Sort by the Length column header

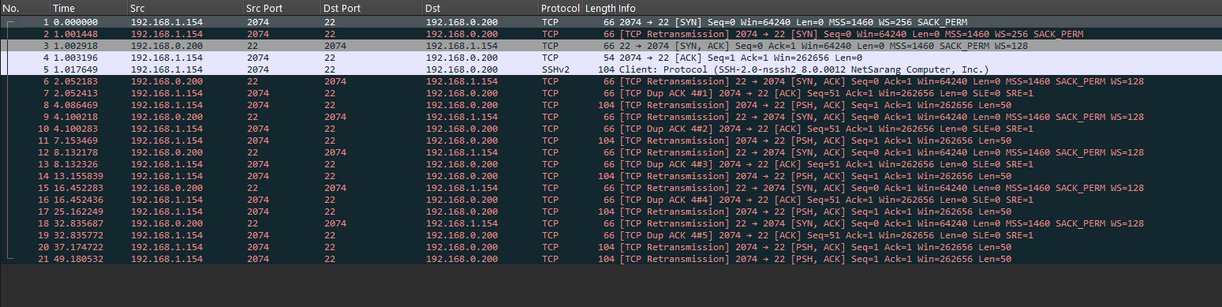tap(600, 8)
